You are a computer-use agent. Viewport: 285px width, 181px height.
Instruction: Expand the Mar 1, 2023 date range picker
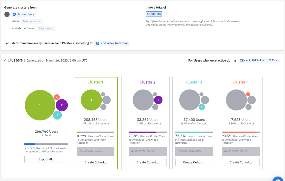pos(259,60)
